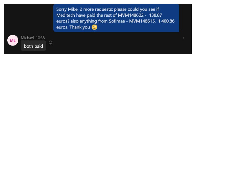
Task: Click the word Sofimae in the message
Action: click(x=117, y=21)
